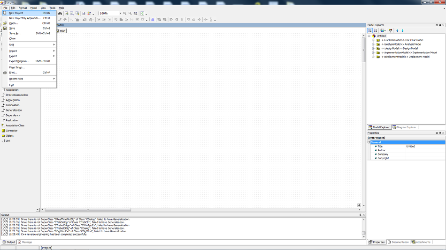Select the Aggregation tool
The image size is (446, 250).
[13, 100]
